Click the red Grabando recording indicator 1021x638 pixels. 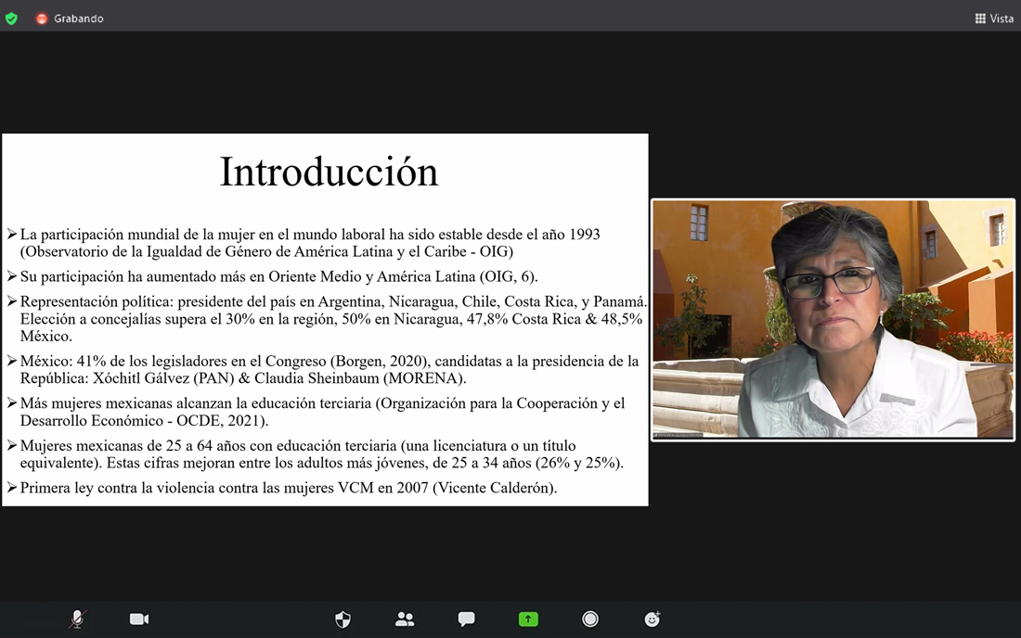coord(42,19)
